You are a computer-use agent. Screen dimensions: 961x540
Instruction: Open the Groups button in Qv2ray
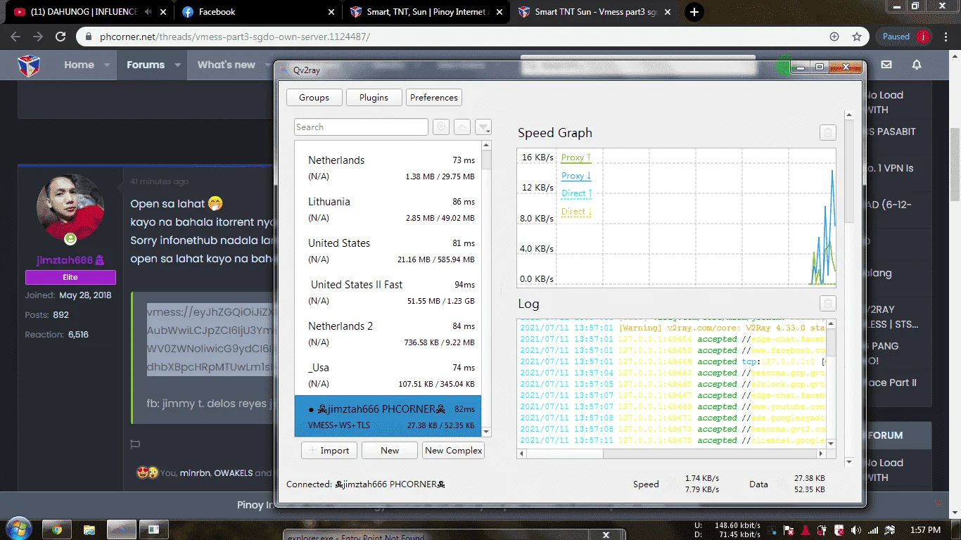click(314, 98)
